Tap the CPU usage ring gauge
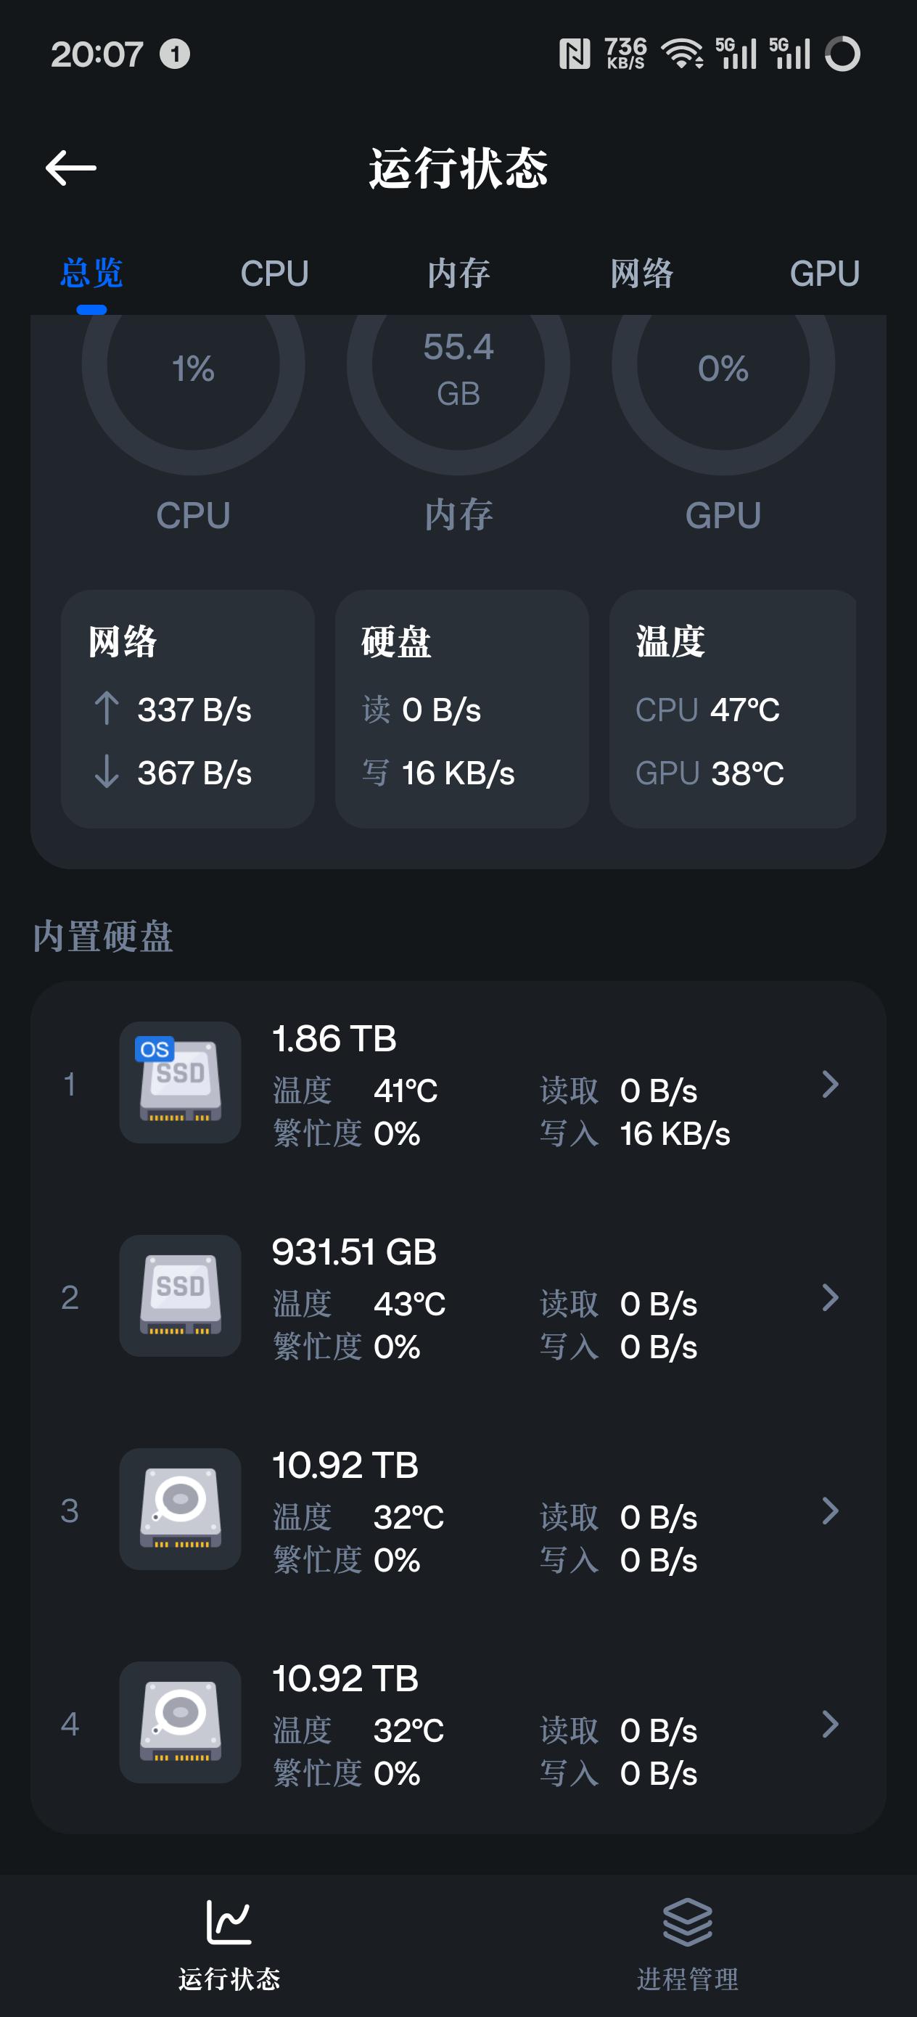The width and height of the screenshot is (917, 2017). tap(194, 368)
